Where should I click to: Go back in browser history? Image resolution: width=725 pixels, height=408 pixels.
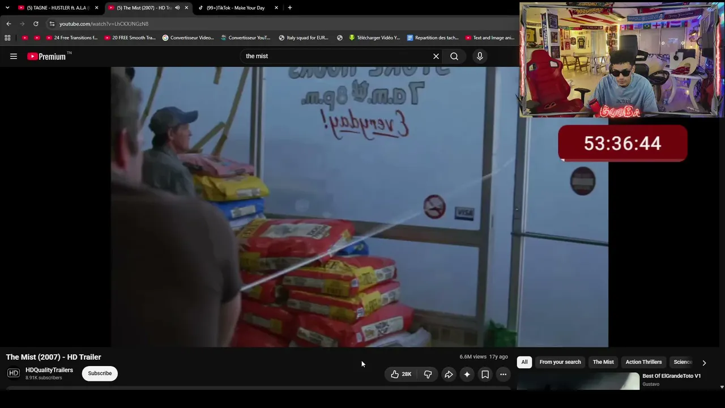(8, 24)
